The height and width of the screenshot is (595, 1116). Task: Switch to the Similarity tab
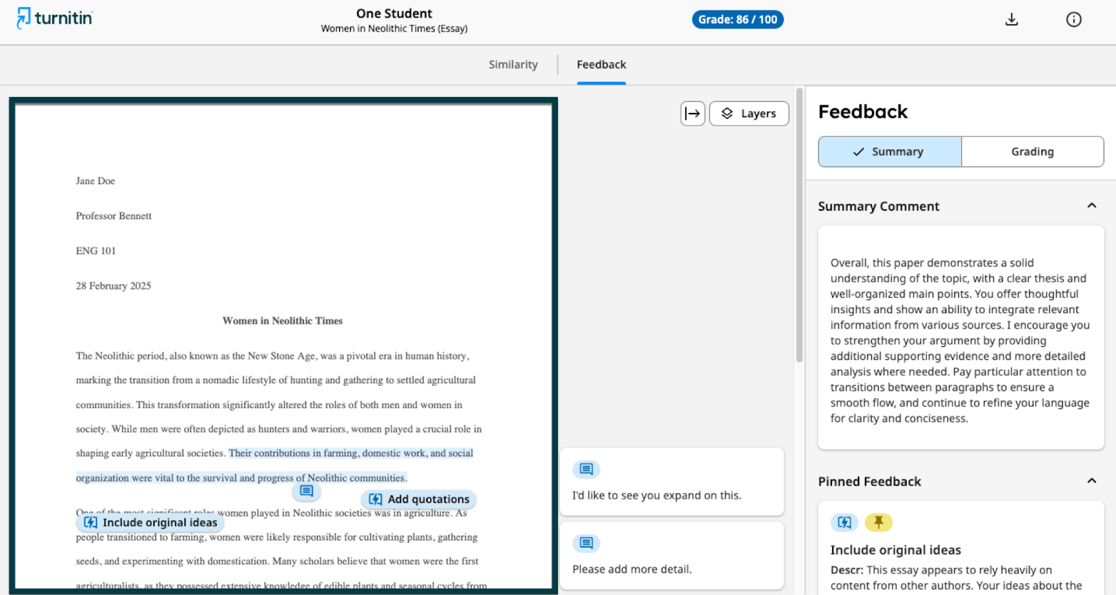[513, 65]
